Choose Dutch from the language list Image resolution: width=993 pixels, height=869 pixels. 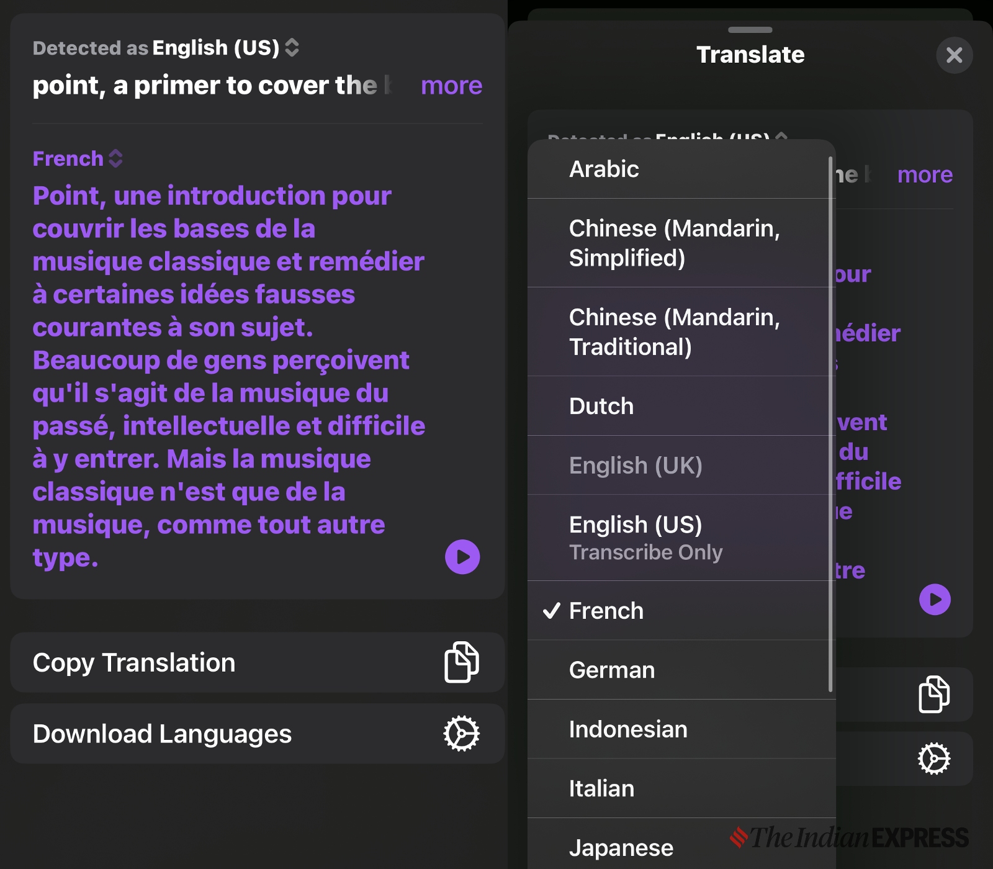[x=601, y=406]
